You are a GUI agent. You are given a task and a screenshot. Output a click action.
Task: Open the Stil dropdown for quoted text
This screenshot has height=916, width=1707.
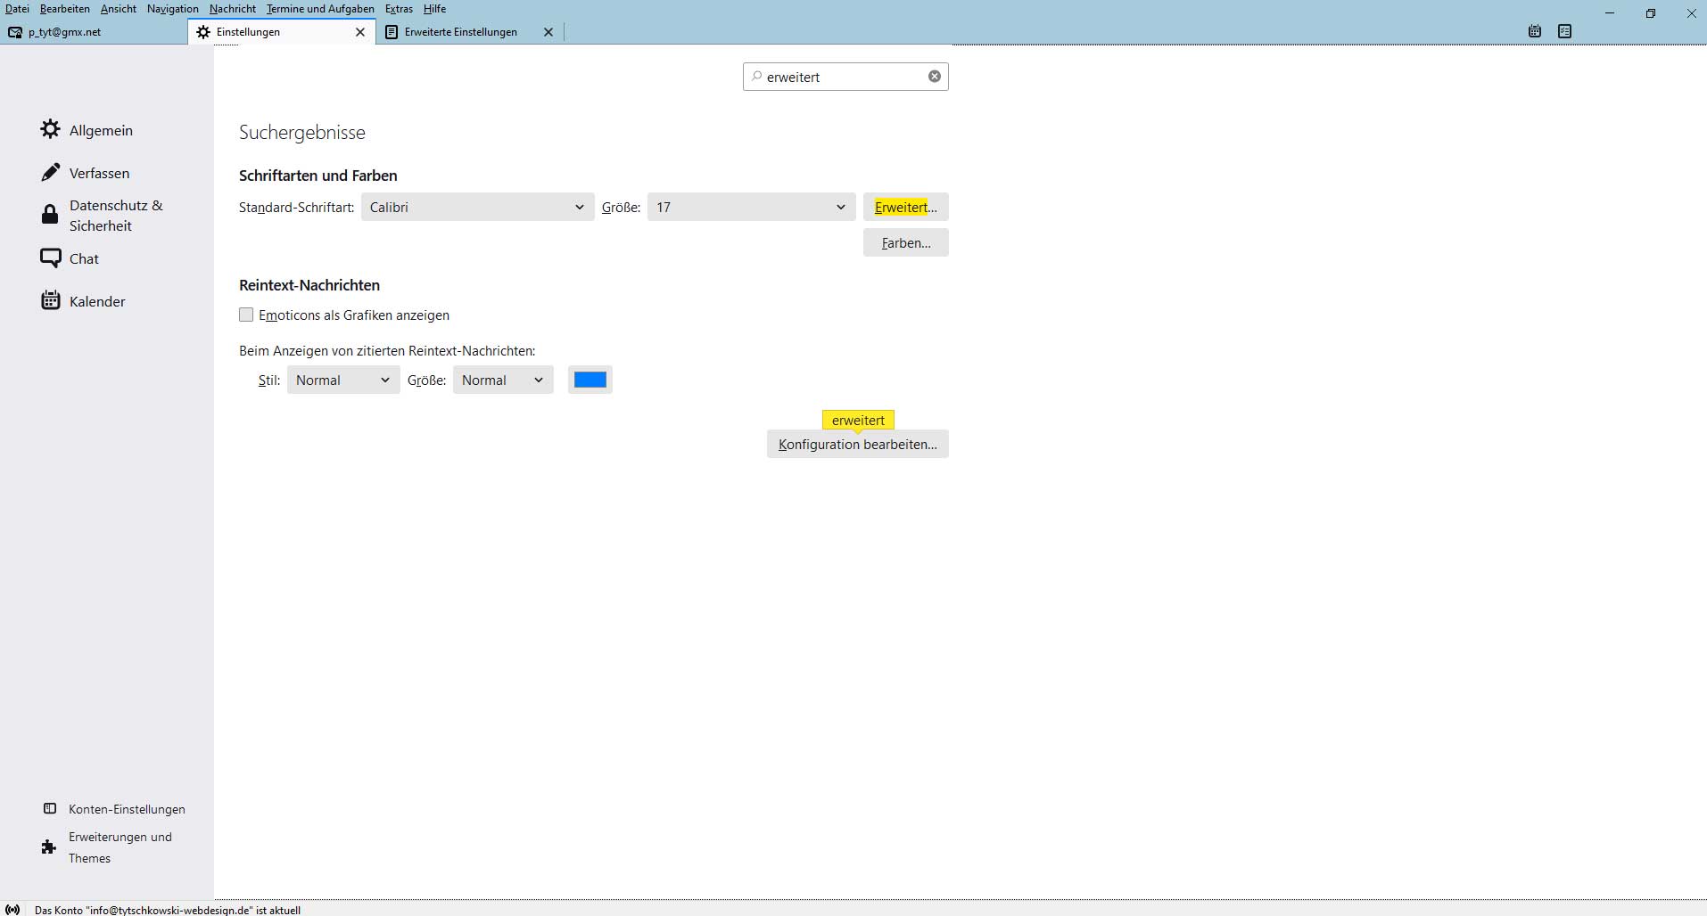click(342, 380)
